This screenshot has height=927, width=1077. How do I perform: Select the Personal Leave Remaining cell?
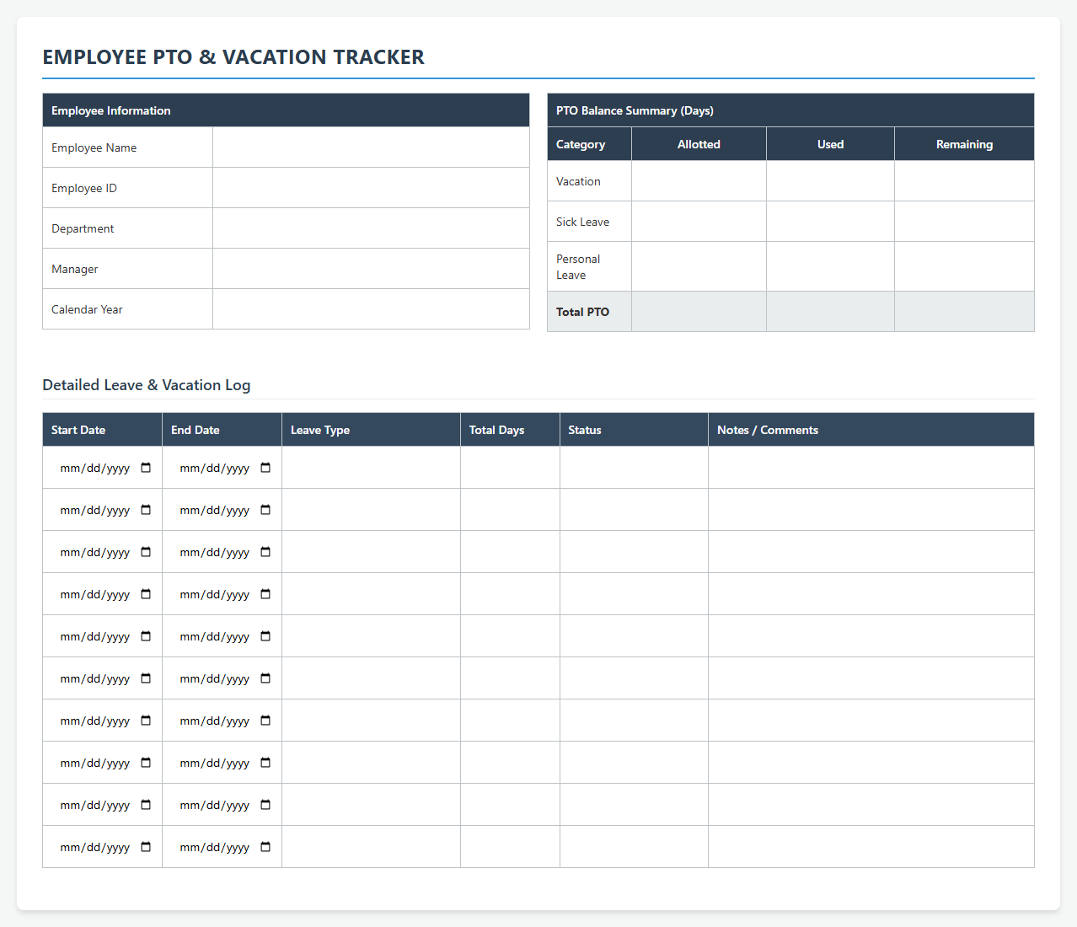pyautogui.click(x=964, y=266)
